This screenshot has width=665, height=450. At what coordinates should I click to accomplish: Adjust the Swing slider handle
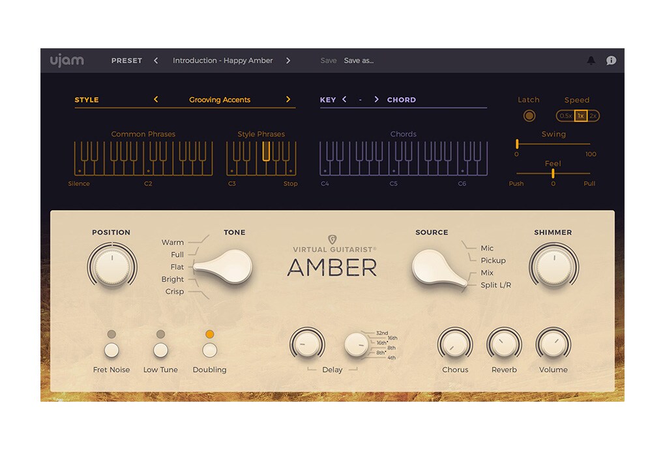point(517,143)
